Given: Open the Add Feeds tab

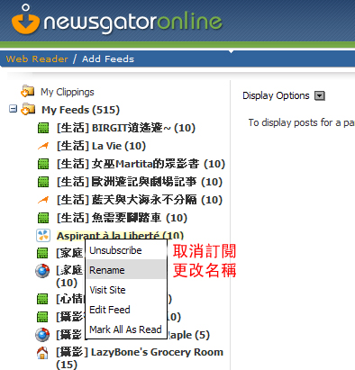Looking at the screenshot, I should tap(108, 59).
